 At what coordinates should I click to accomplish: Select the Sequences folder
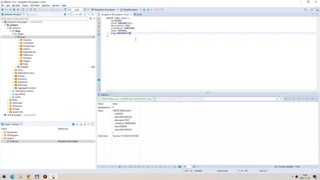coord(22,82)
